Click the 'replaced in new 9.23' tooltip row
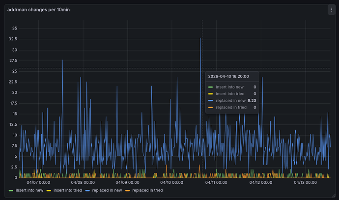This screenshot has height=200, width=339. [x=231, y=100]
